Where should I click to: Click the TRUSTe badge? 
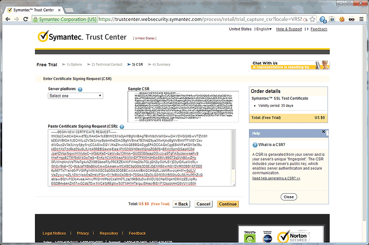click(250, 236)
